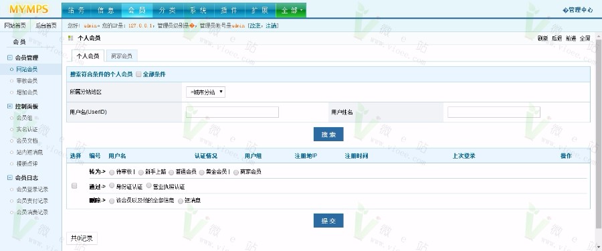Open the 信息 top menu
602x251 pixels.
pos(106,11)
